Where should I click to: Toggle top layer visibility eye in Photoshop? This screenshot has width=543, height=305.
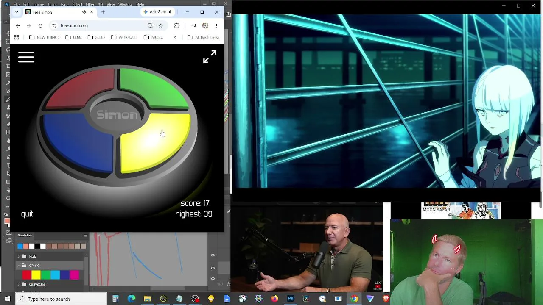(x=213, y=255)
